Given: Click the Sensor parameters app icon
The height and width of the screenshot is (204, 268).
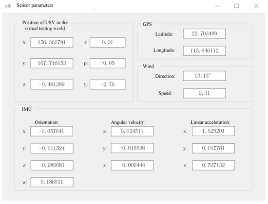Looking at the screenshot, I should click(8, 6).
